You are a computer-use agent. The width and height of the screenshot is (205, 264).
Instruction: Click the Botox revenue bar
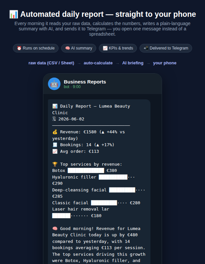(x=86, y=170)
